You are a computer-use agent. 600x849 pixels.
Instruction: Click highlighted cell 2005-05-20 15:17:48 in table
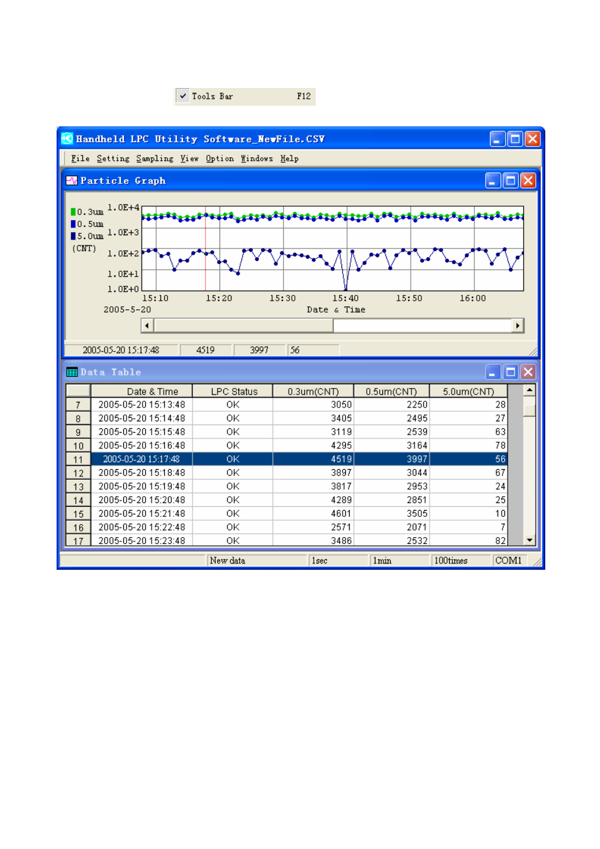coord(142,459)
